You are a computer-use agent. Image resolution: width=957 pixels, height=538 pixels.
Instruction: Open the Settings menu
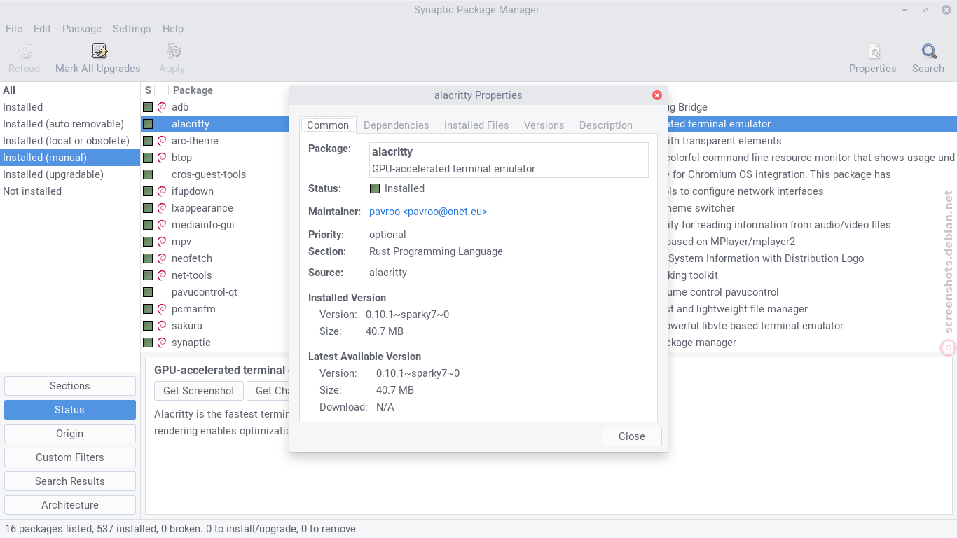132,29
